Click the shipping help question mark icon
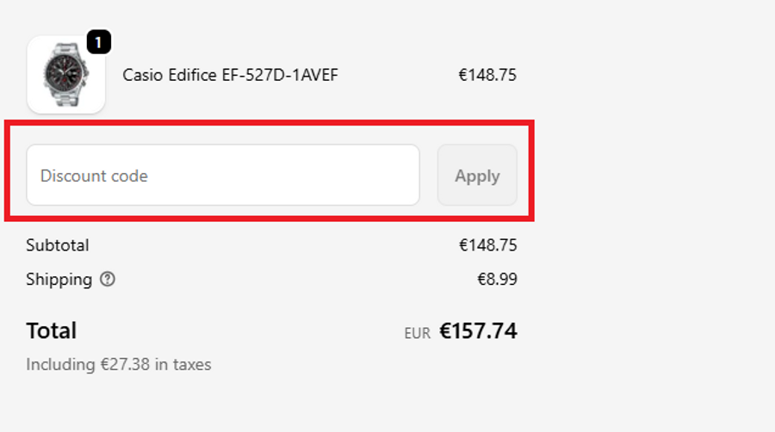Viewport: 775px width, 432px height. point(108,280)
